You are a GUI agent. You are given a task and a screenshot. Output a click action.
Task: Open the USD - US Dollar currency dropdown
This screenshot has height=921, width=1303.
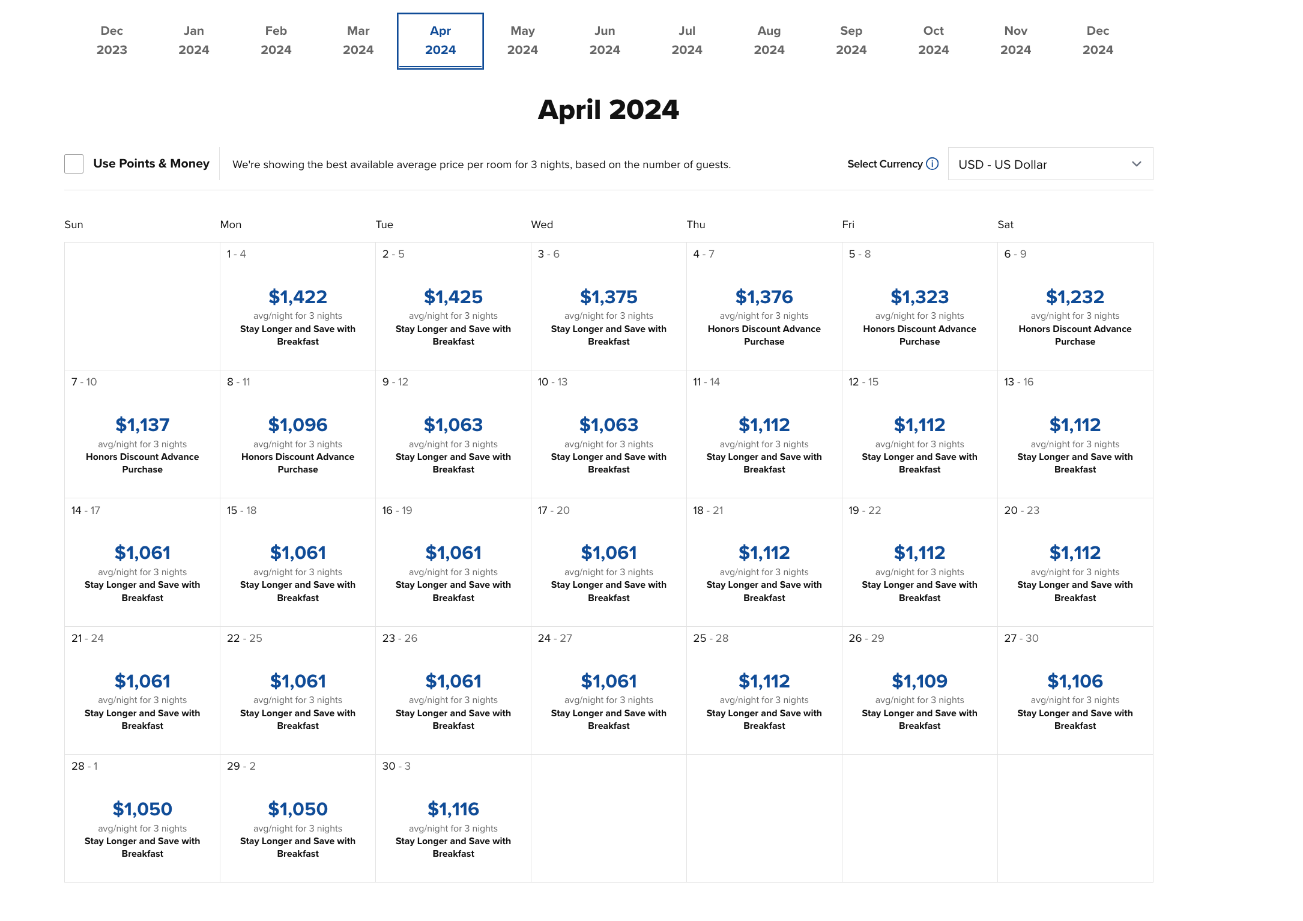[1050, 164]
